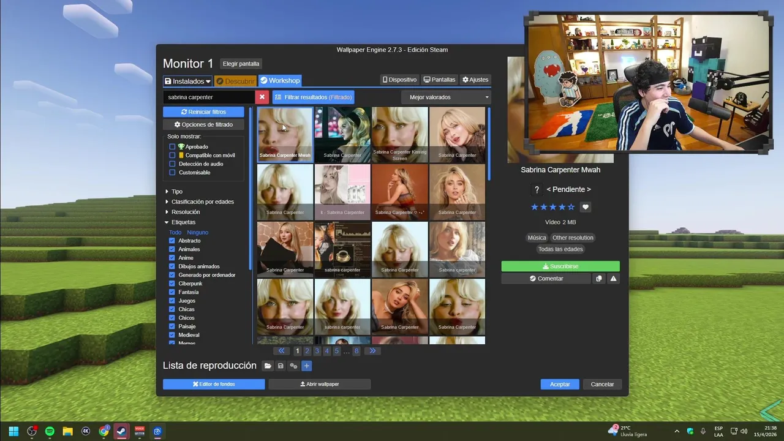Add wallpaper to favorites heart icon
Viewport: 784px width, 441px height.
(x=586, y=207)
